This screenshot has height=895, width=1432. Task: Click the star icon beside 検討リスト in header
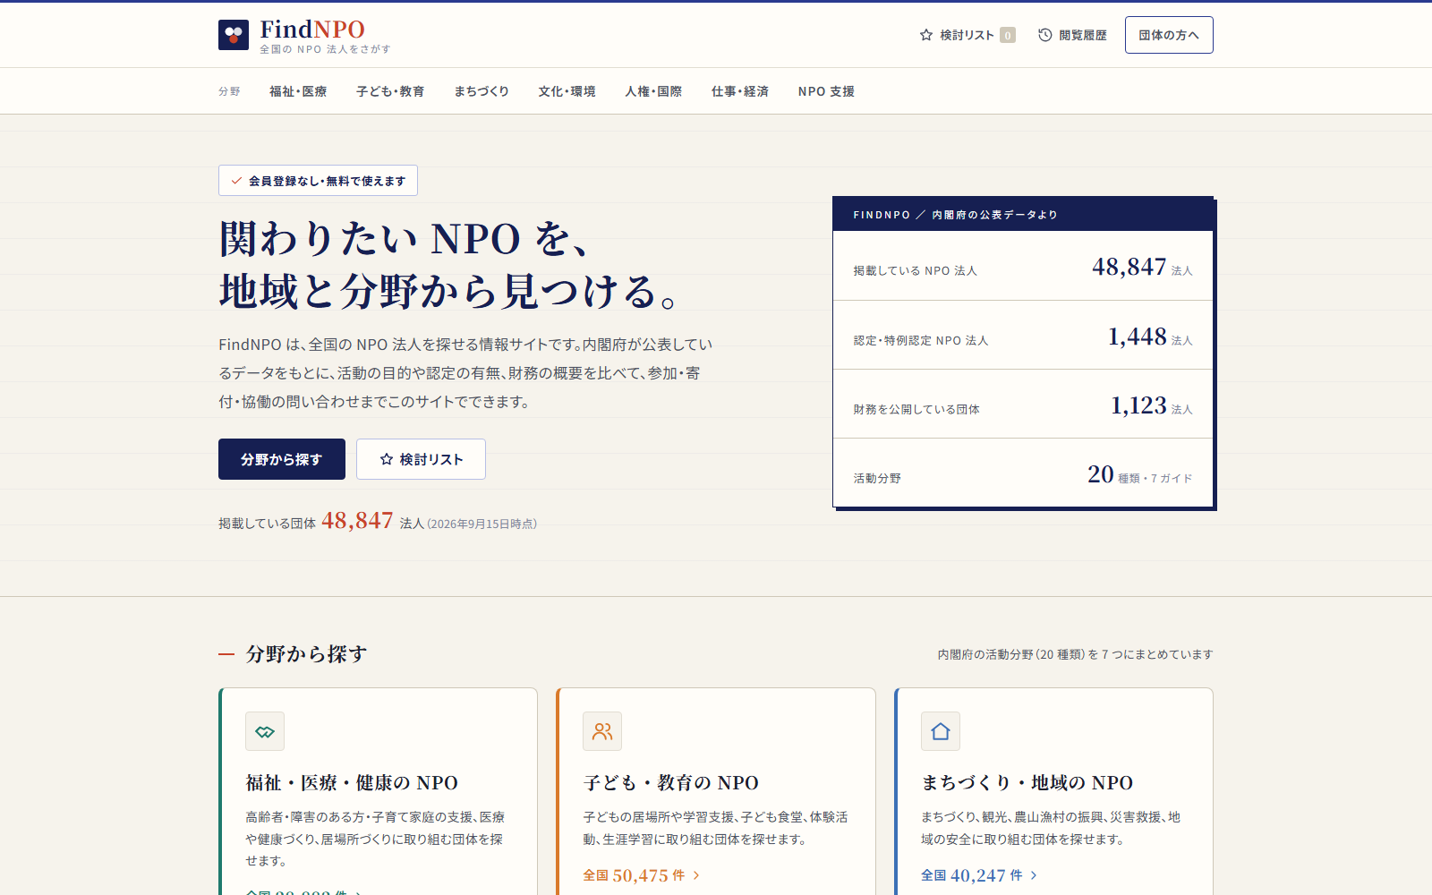point(926,35)
